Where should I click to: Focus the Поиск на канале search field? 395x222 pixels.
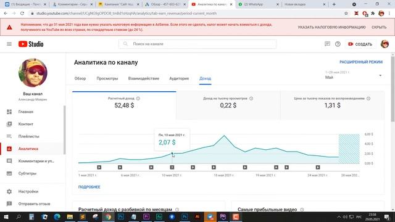pos(197,44)
